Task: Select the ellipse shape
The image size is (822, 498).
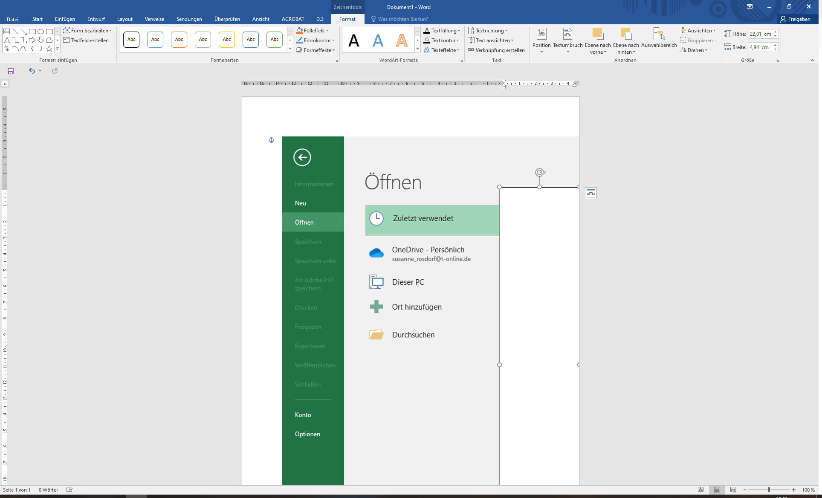Action: click(x=41, y=31)
